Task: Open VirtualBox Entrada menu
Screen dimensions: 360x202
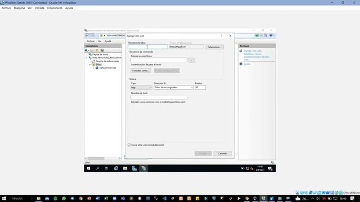Action: coord(39,8)
